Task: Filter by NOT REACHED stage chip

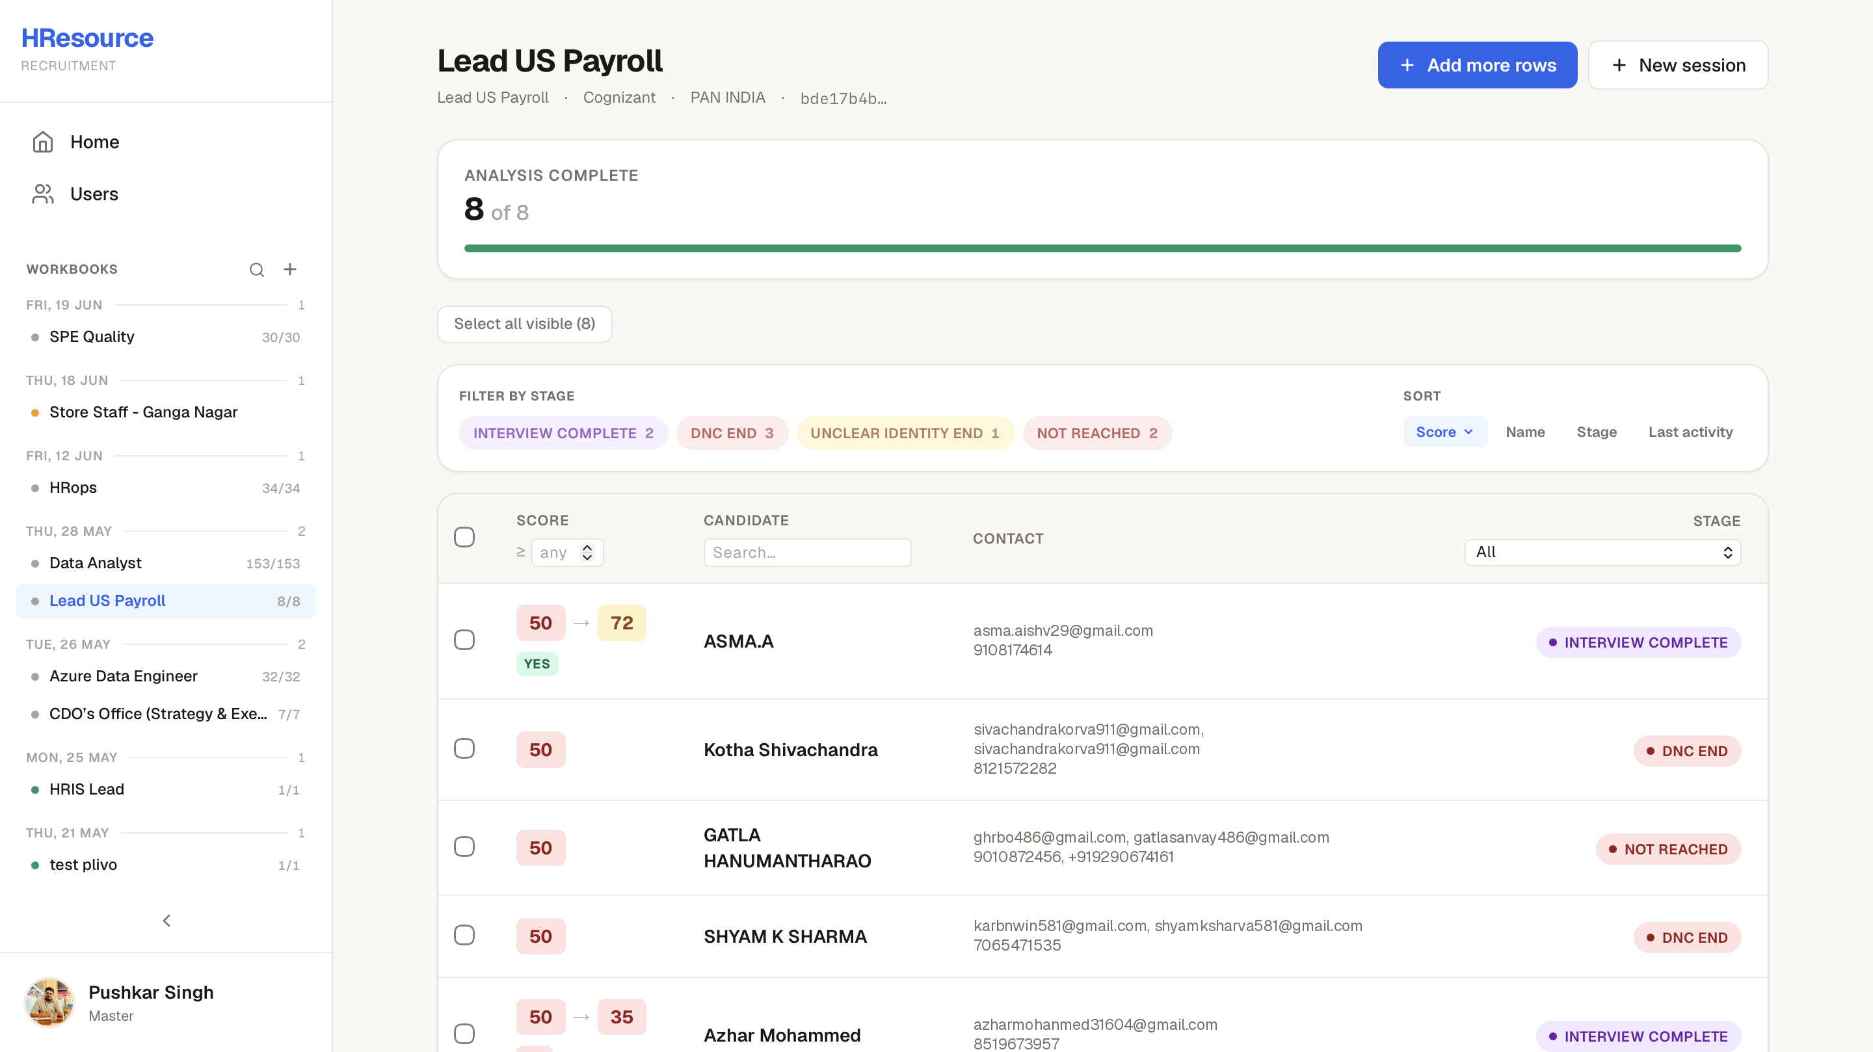Action: pos(1096,433)
